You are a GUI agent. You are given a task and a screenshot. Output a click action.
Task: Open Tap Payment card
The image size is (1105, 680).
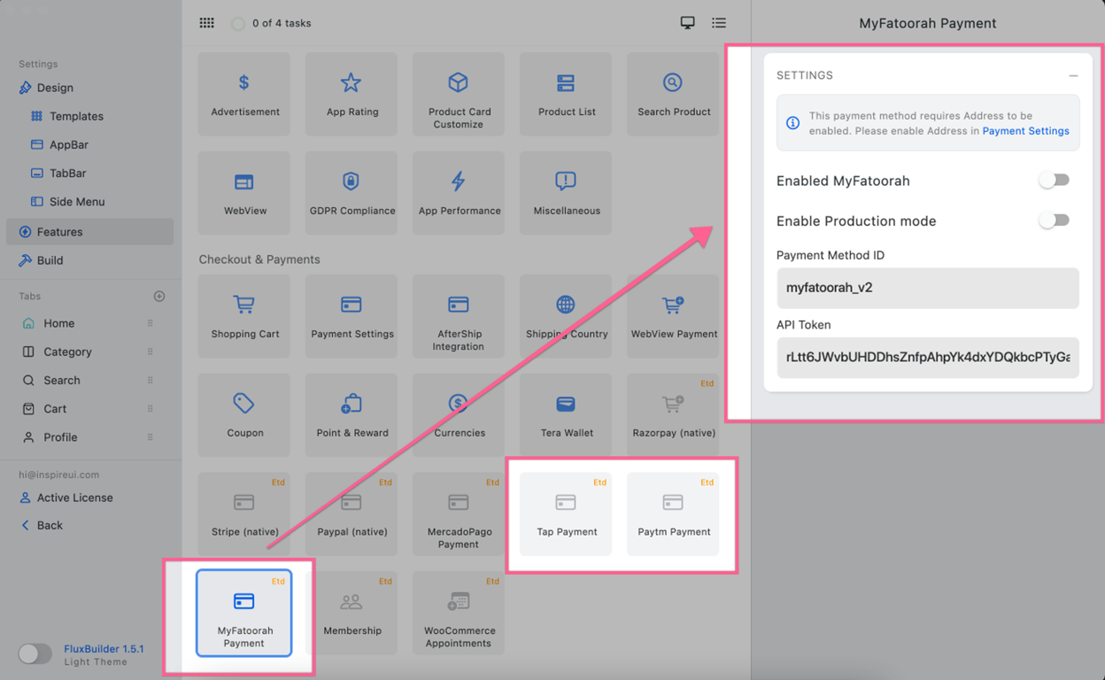566,514
